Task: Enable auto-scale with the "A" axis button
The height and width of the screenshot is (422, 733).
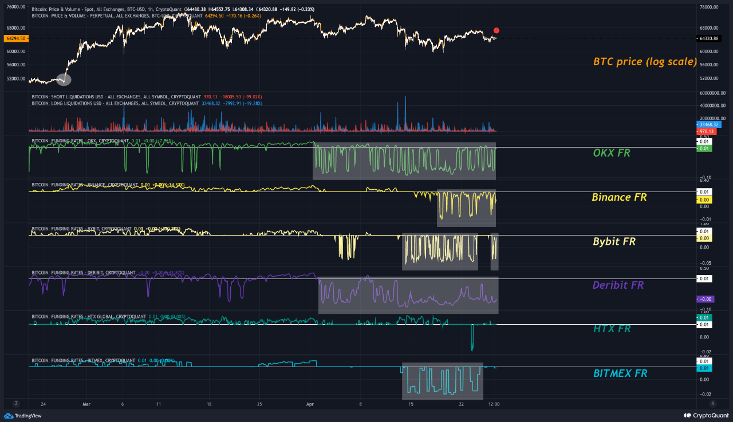Action: (x=713, y=404)
